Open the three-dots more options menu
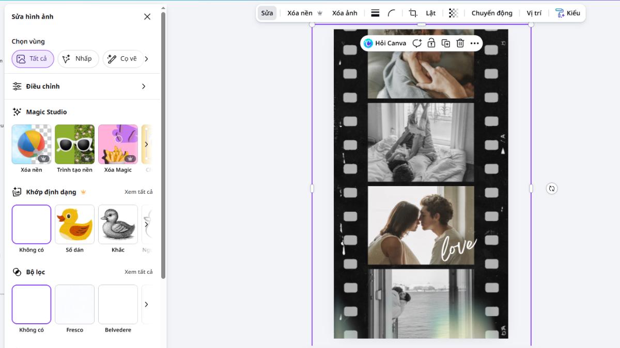The width and height of the screenshot is (620, 348). pos(475,43)
